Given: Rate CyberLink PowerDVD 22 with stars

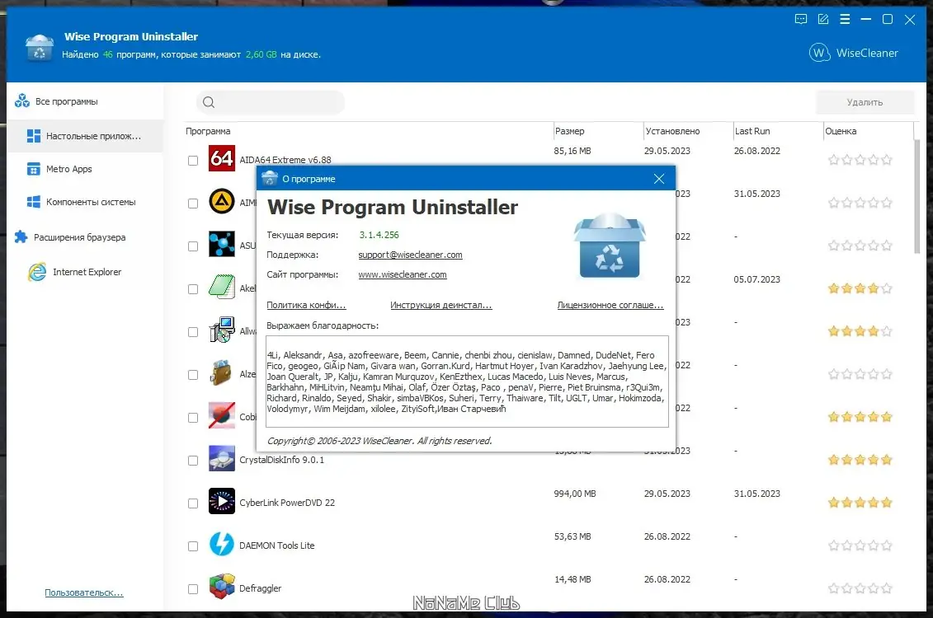Looking at the screenshot, I should 860,503.
